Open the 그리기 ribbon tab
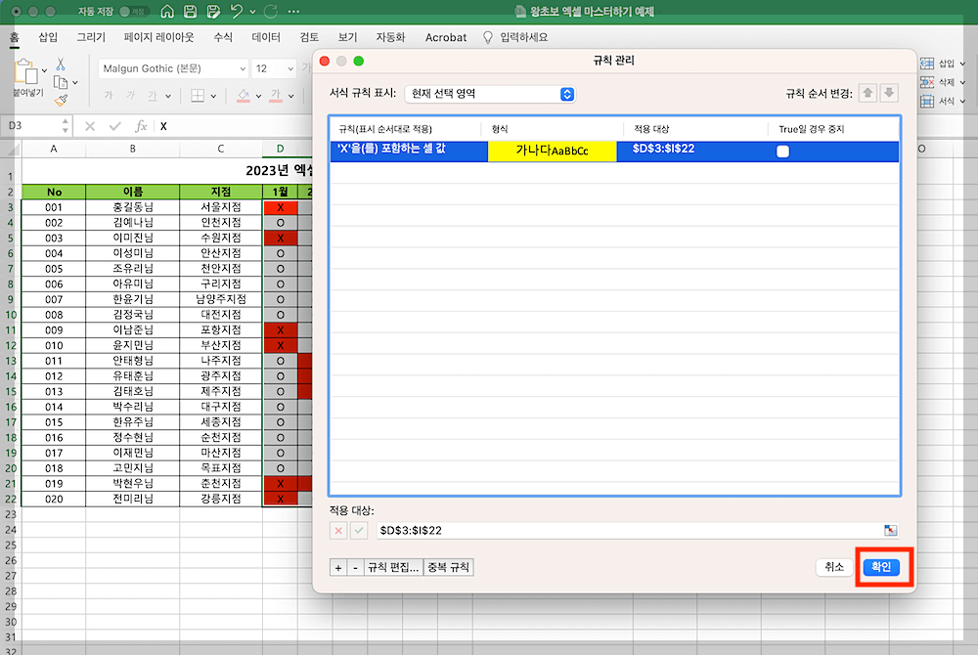The width and height of the screenshot is (978, 655). 91,37
